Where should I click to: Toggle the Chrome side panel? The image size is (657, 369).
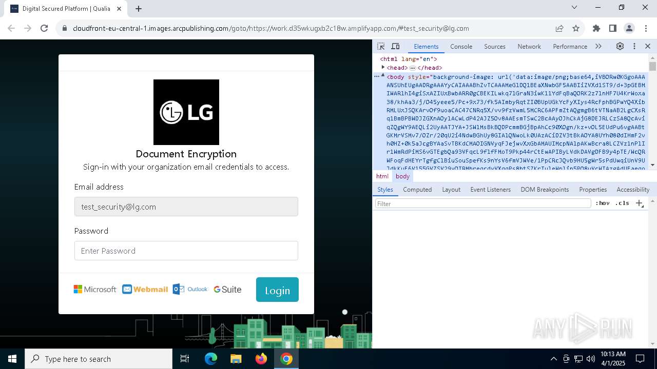pyautogui.click(x=613, y=28)
